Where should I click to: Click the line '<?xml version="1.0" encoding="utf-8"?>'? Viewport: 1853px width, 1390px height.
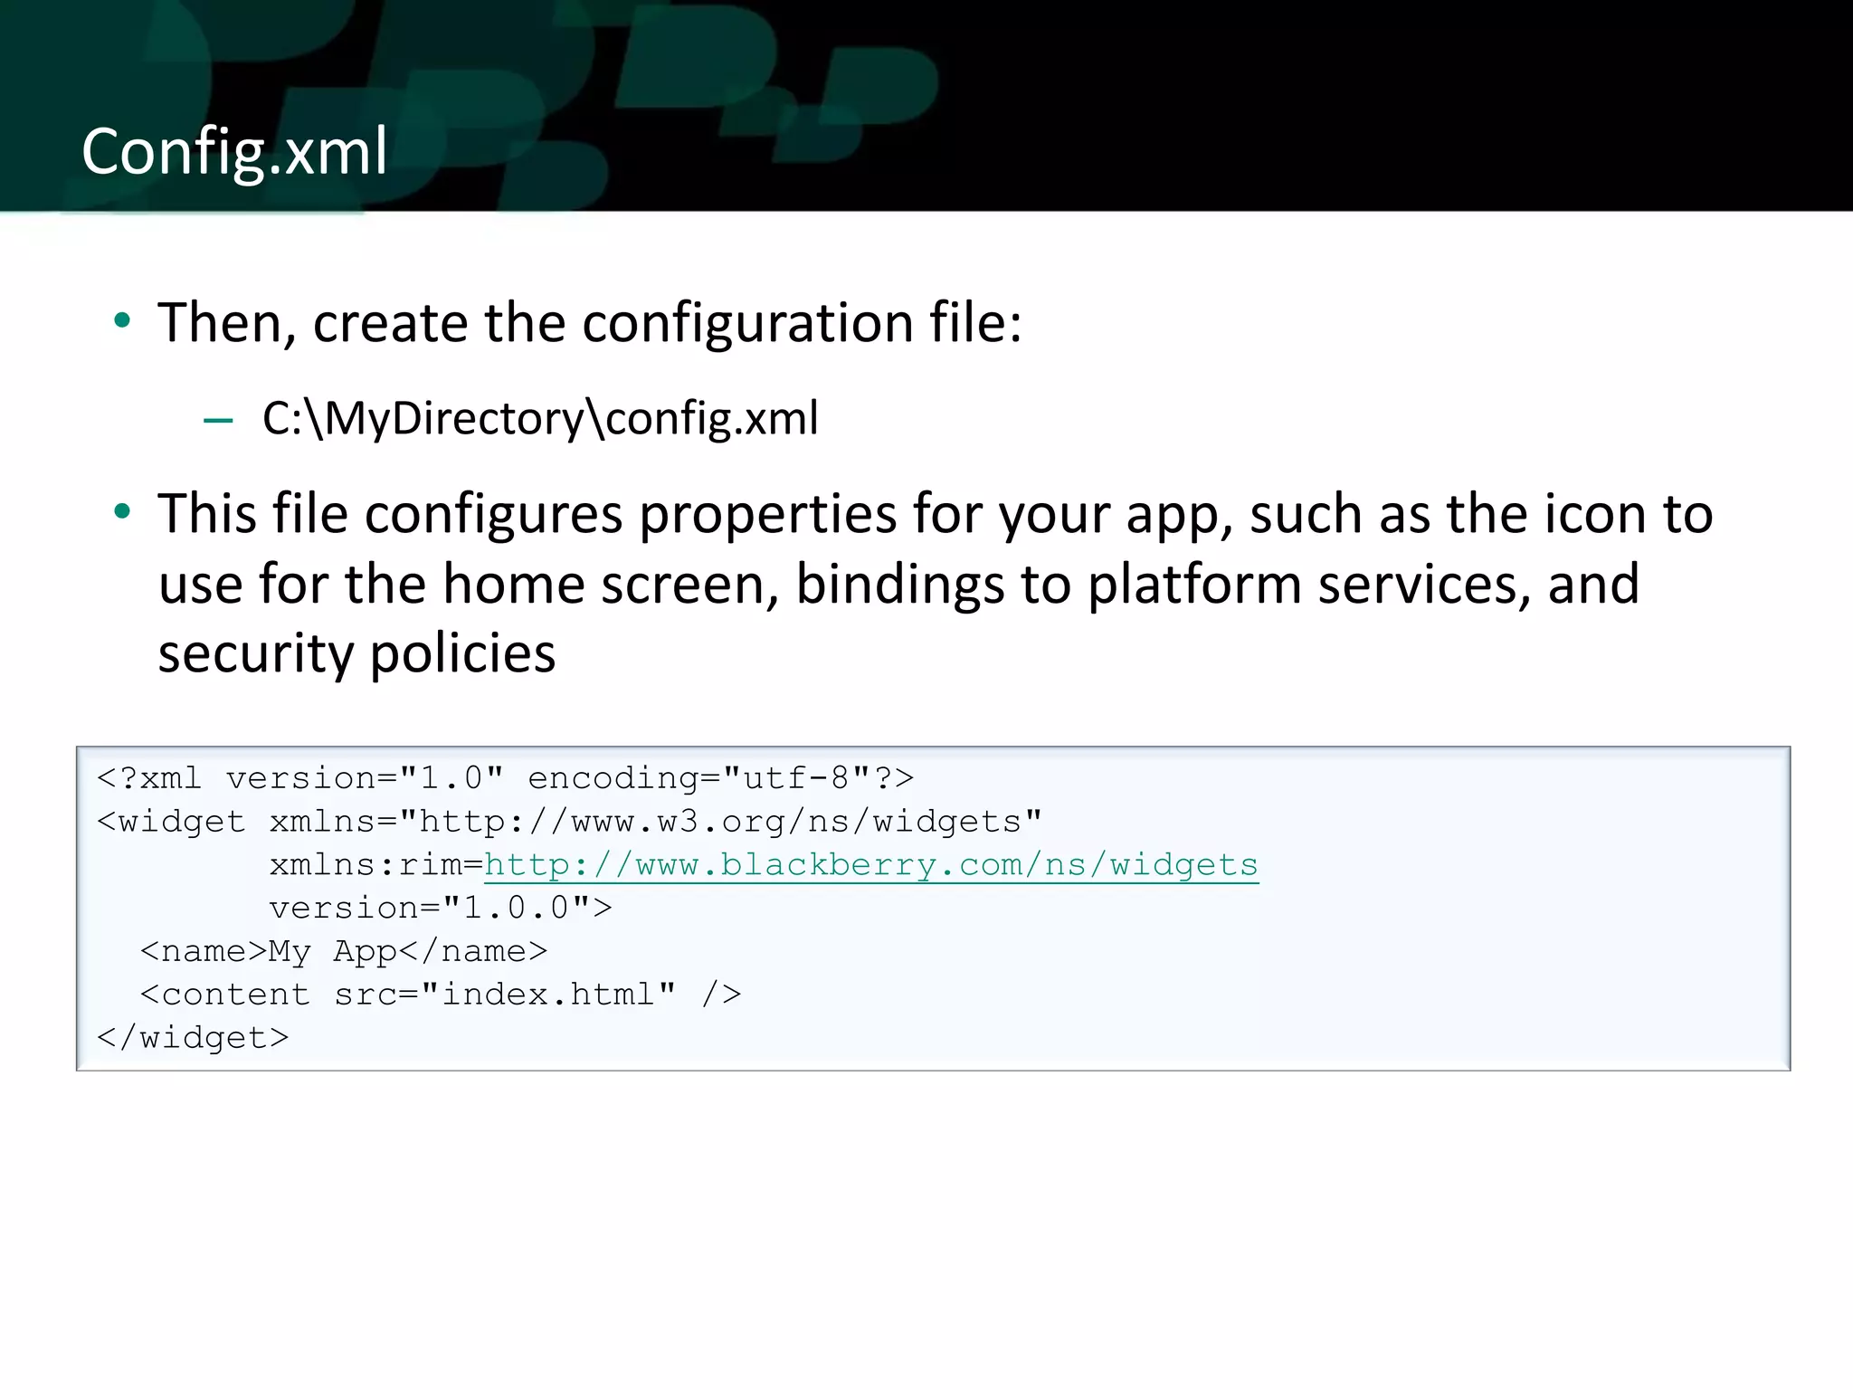[x=506, y=778]
